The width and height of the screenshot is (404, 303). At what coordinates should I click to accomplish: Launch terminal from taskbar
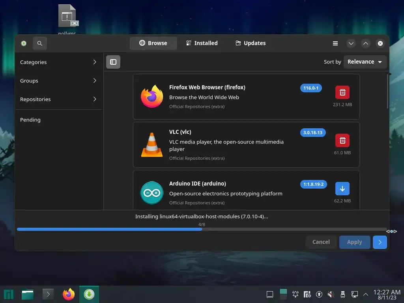coord(48,294)
